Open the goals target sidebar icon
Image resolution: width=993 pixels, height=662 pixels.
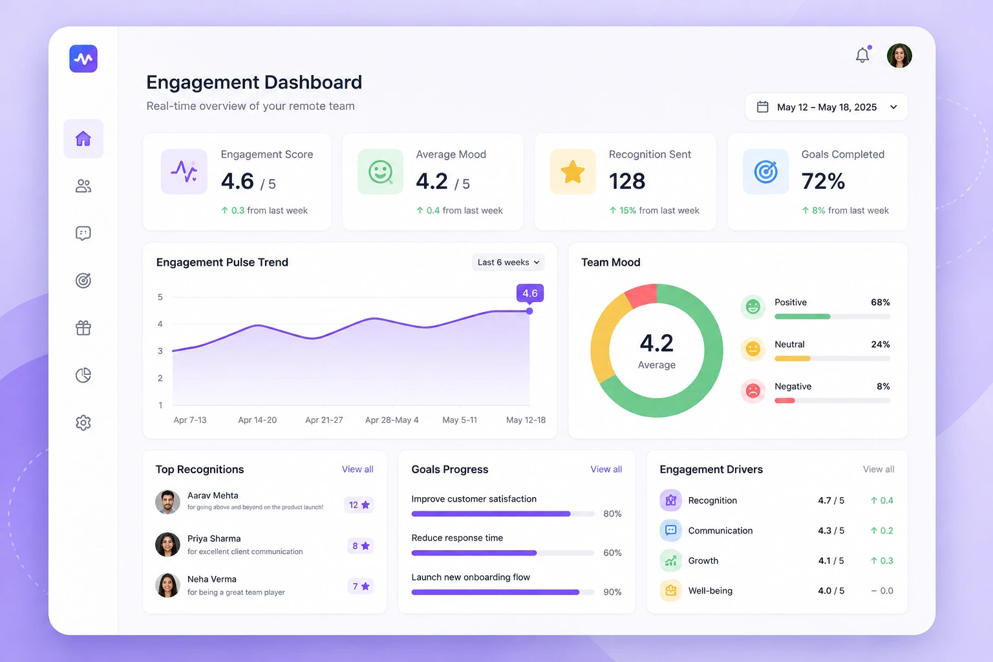[83, 281]
